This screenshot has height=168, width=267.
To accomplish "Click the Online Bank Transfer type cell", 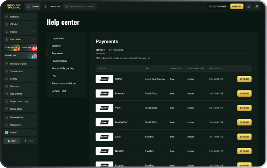I will pyautogui.click(x=155, y=79).
